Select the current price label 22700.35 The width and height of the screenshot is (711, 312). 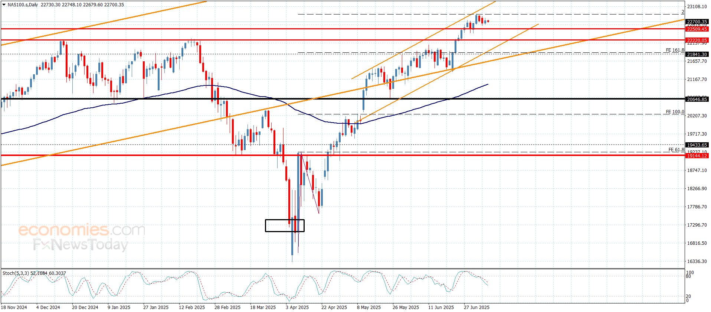(697, 22)
